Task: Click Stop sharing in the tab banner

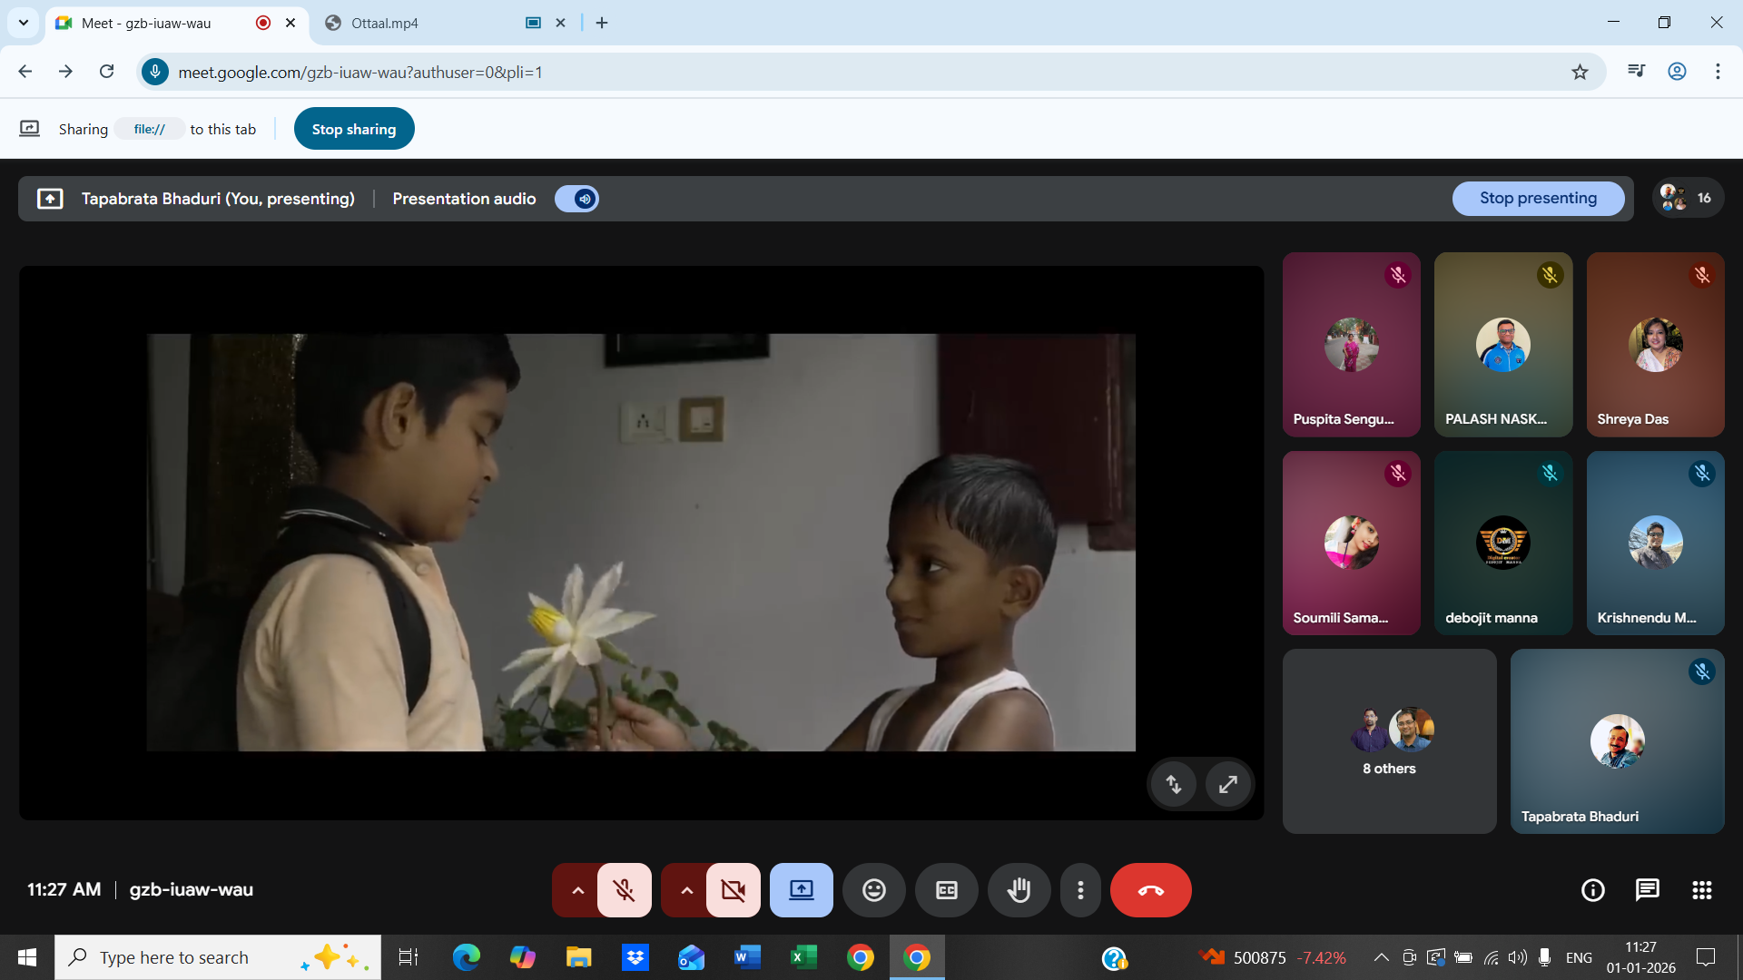Action: 353,128
